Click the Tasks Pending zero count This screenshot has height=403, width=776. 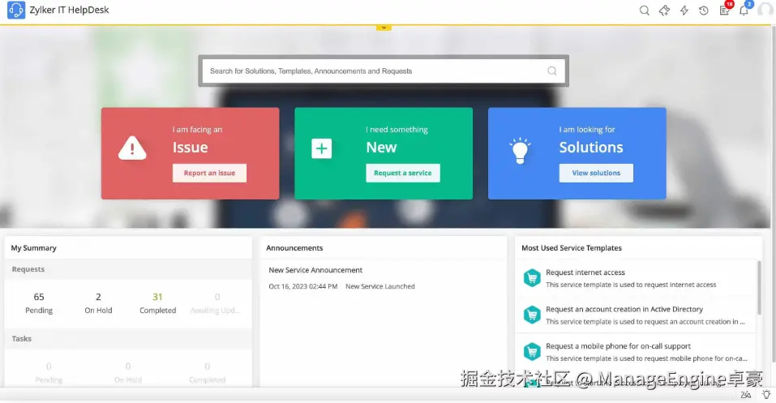click(x=49, y=367)
